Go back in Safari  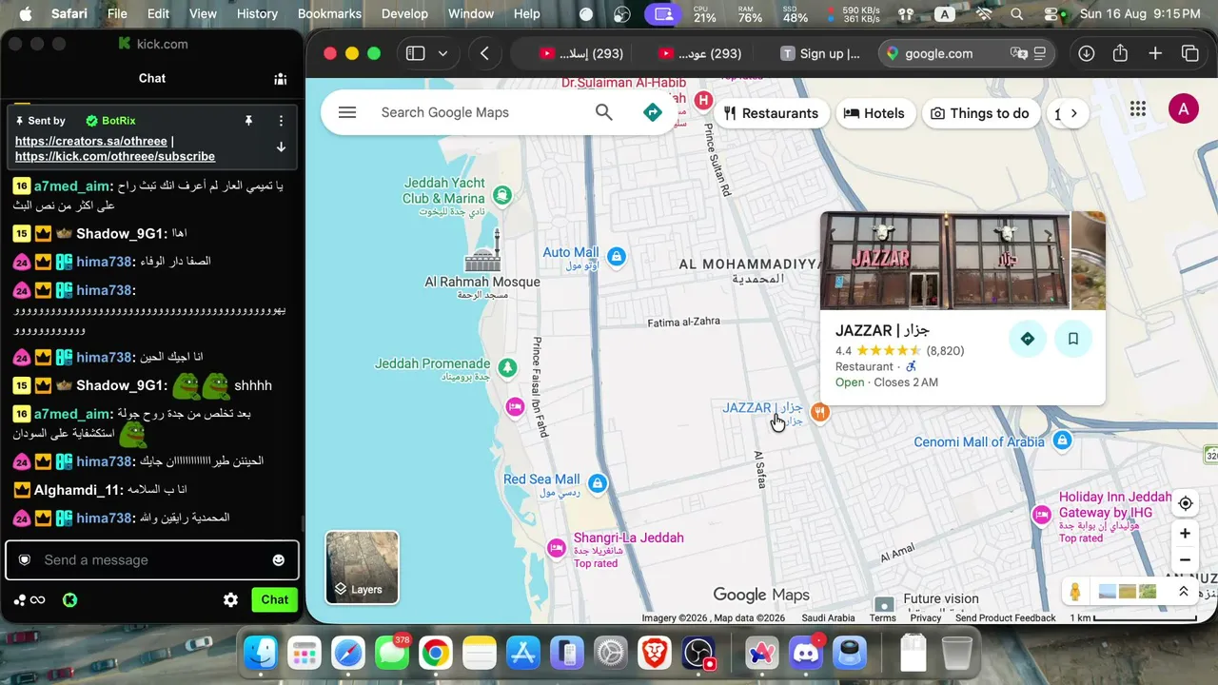484,53
